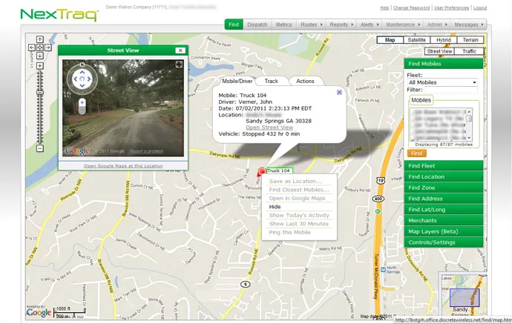Zoom out the map with minus button
Viewport: 512px width, 324px height.
pyautogui.click(x=40, y=148)
